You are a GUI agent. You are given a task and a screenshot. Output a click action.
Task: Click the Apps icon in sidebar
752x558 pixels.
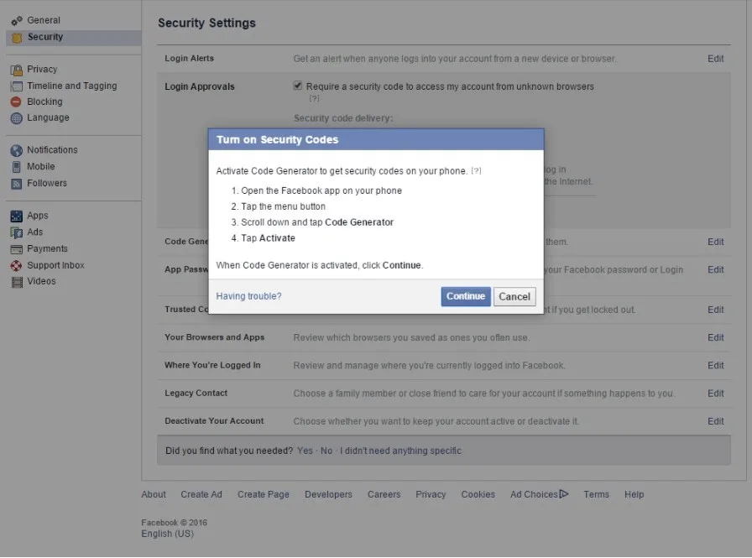(16, 216)
